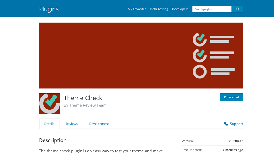Click the Support speech bubble icon
Image resolution: width=274 pixels, height=154 pixels.
226,124
